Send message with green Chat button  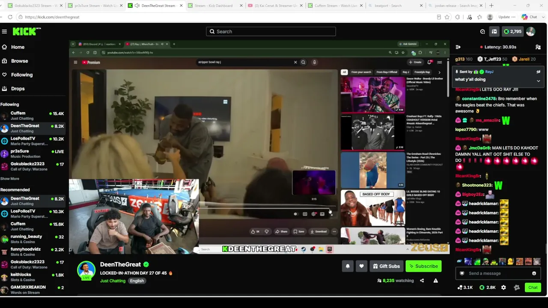coord(533,287)
